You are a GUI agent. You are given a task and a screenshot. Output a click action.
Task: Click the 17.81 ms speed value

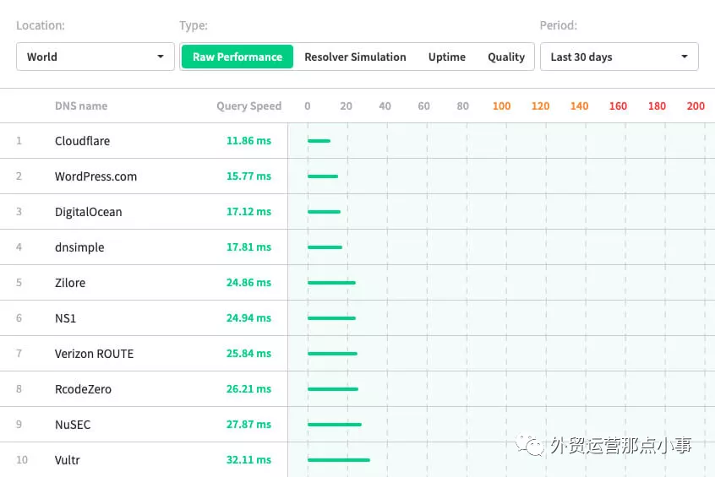point(248,247)
